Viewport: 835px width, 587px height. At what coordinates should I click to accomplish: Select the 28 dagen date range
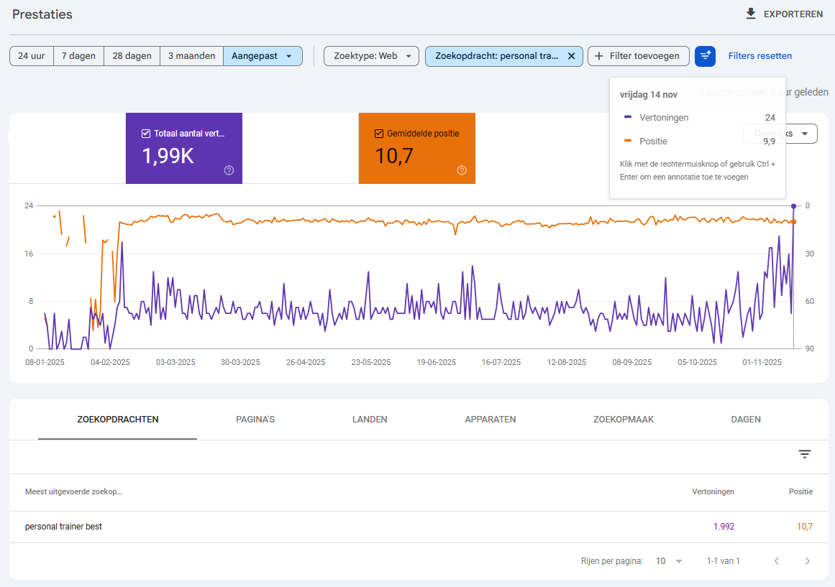point(132,56)
